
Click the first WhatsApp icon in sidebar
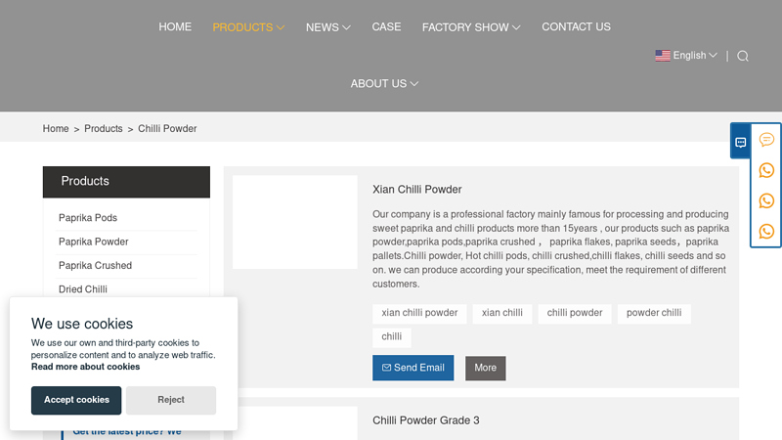[766, 170]
